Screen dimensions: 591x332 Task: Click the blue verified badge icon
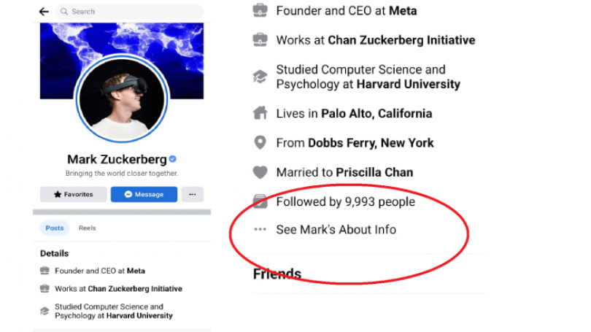[173, 159]
